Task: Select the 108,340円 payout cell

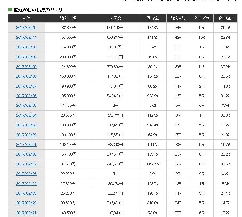Action: [115, 213]
